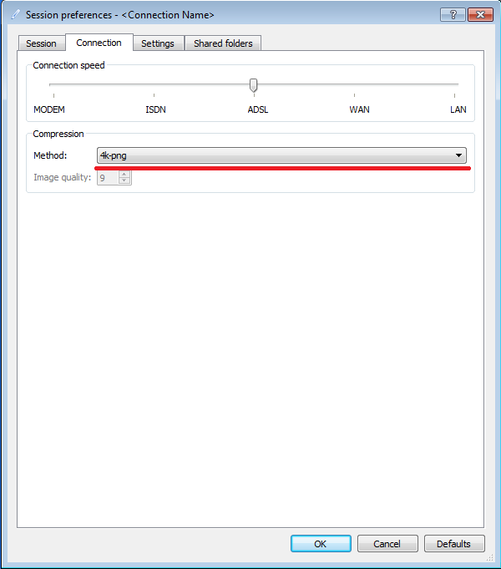Click the Cancel button

387,544
